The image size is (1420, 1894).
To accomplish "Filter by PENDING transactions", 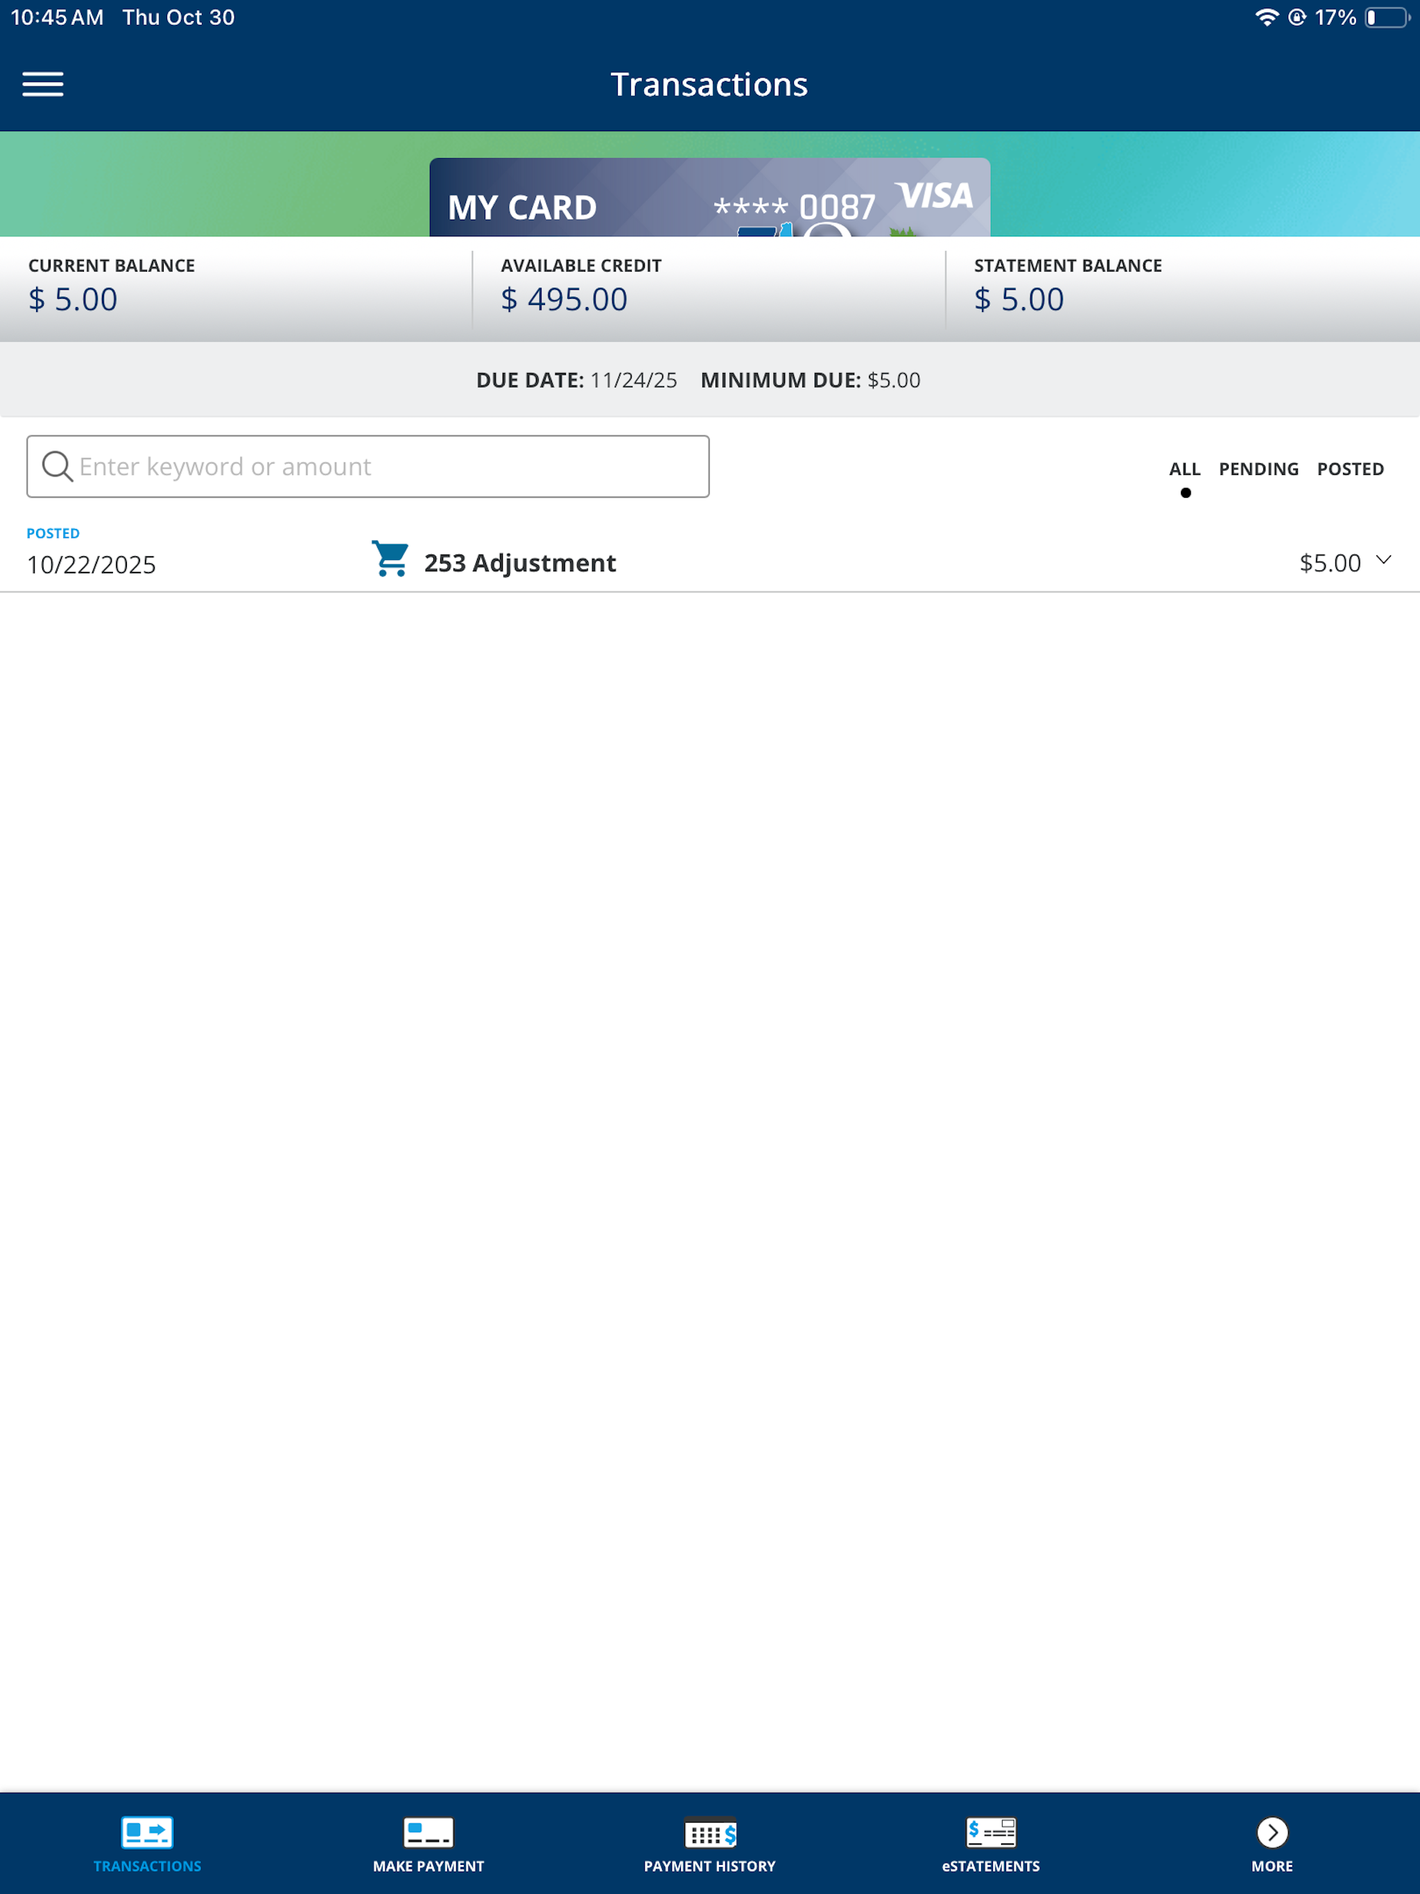I will tap(1258, 469).
